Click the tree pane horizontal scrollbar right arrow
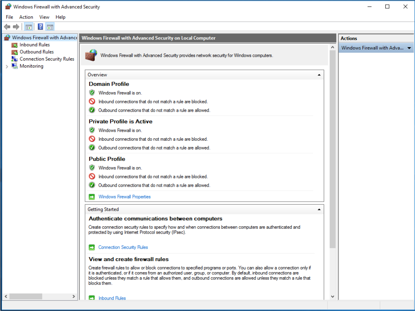Screen dimensions: 415x311 click(74, 296)
